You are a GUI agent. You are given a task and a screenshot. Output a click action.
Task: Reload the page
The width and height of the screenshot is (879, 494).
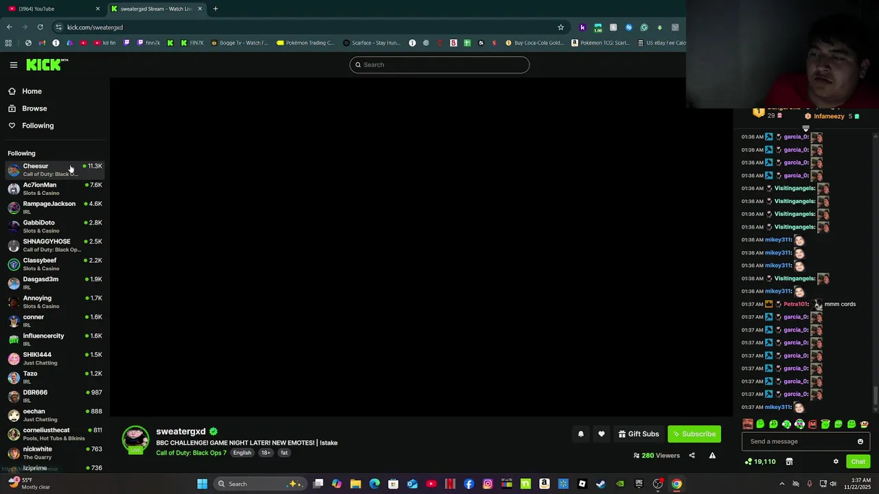[x=41, y=27]
